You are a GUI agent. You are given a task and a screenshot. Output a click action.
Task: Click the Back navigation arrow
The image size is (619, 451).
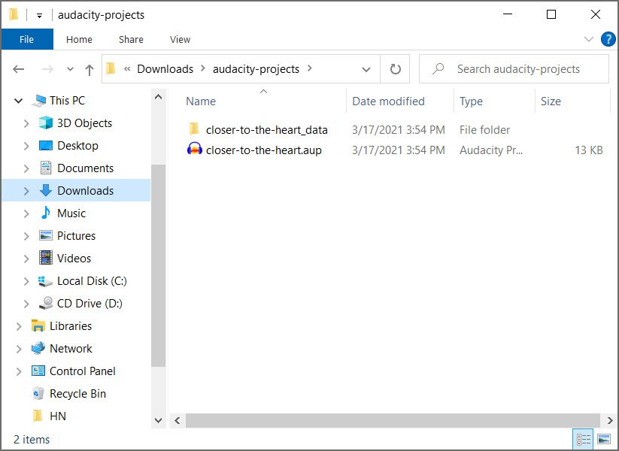click(18, 68)
